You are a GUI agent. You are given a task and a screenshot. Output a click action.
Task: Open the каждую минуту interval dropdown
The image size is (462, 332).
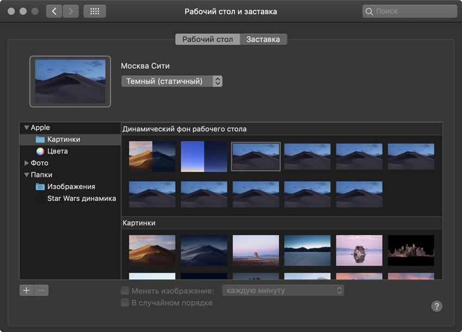click(283, 291)
